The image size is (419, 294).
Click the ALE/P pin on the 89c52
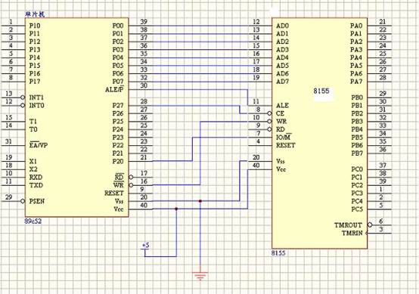pos(115,89)
